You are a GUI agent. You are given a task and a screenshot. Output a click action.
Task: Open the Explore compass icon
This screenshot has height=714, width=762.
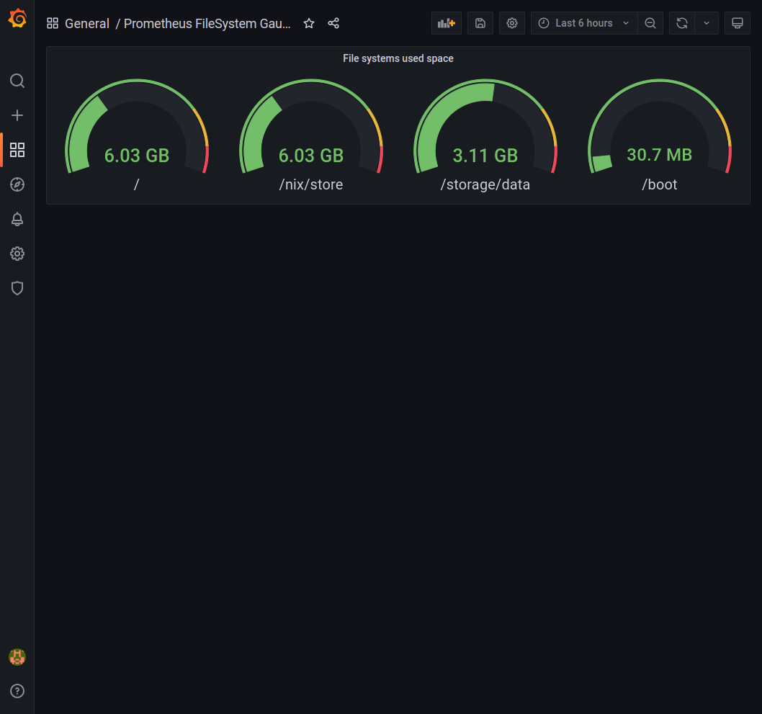pos(17,184)
